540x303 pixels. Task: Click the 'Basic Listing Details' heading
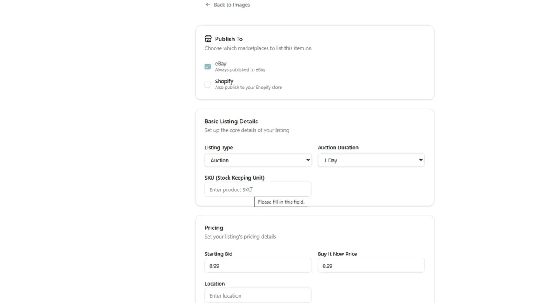pos(231,121)
